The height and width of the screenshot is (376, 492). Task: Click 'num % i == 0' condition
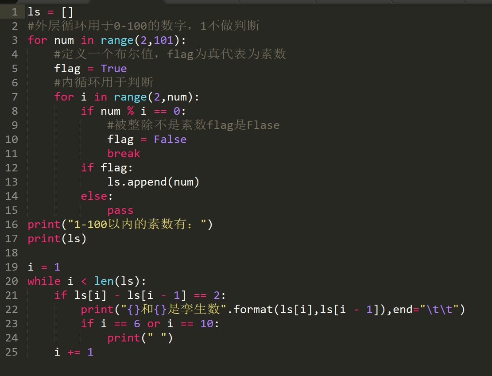140,111
